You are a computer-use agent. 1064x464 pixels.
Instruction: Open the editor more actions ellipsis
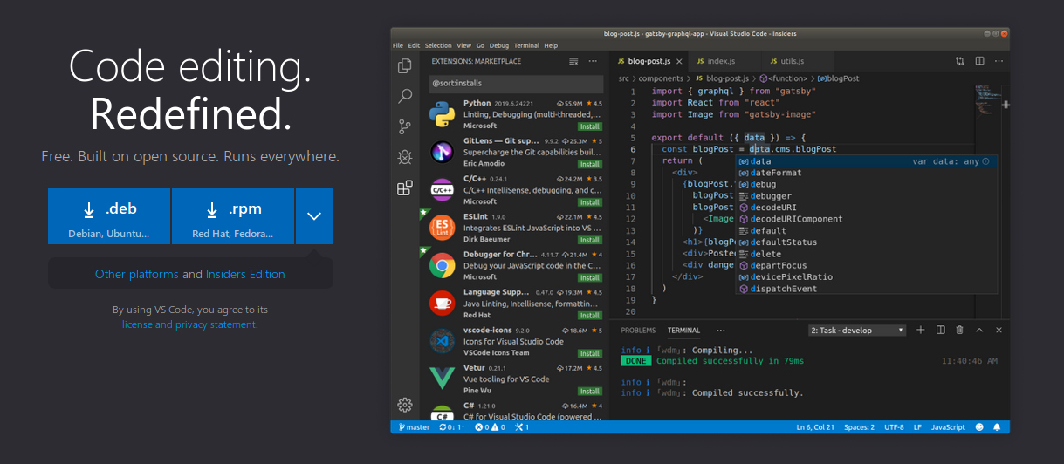tap(999, 61)
